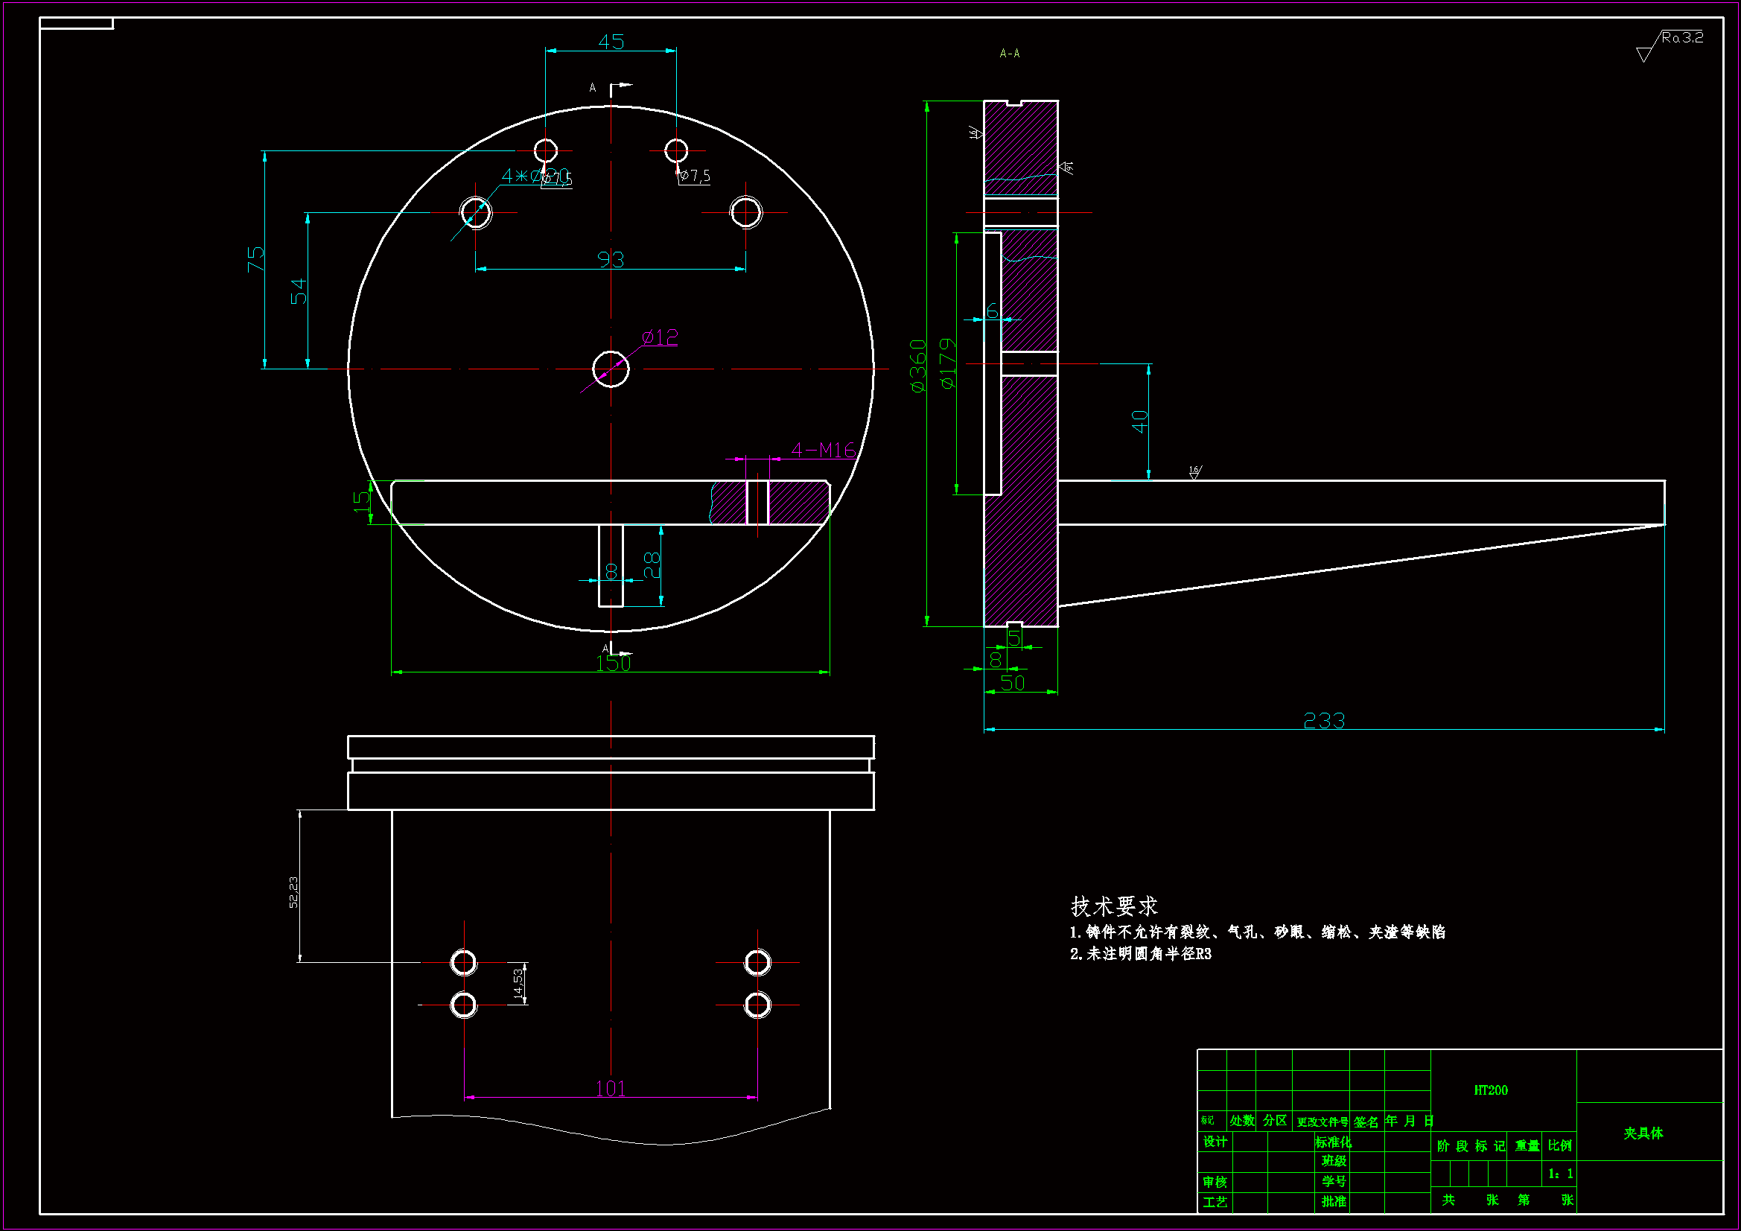This screenshot has width=1741, height=1231.
Task: Click the 150 width dimension text
Action: [x=613, y=664]
